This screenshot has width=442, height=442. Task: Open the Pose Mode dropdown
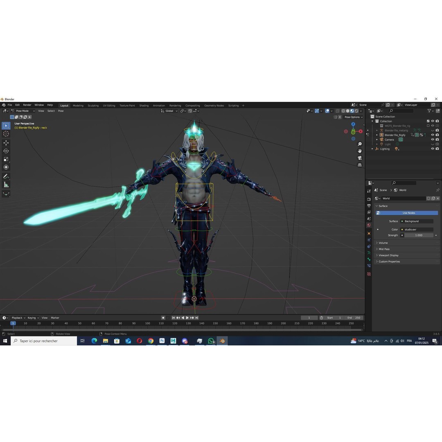click(23, 111)
